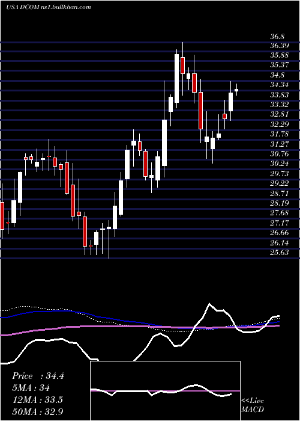Click the tallest white candlestick at the peak

(x=176, y=78)
